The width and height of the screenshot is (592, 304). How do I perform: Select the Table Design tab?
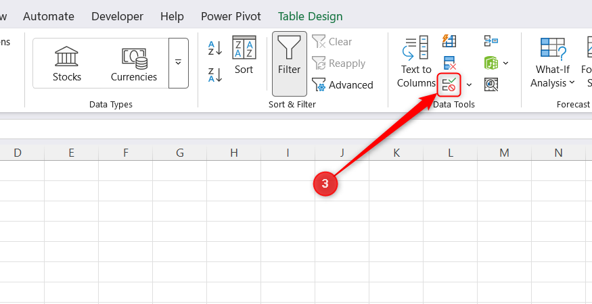pos(311,16)
